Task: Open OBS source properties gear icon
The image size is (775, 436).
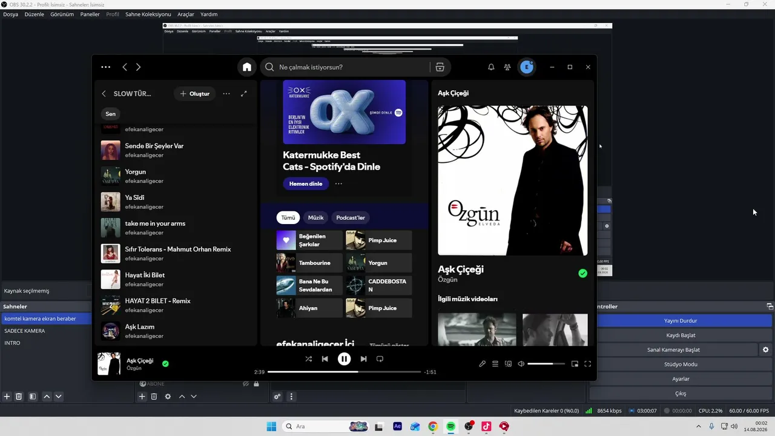Action: (168, 397)
